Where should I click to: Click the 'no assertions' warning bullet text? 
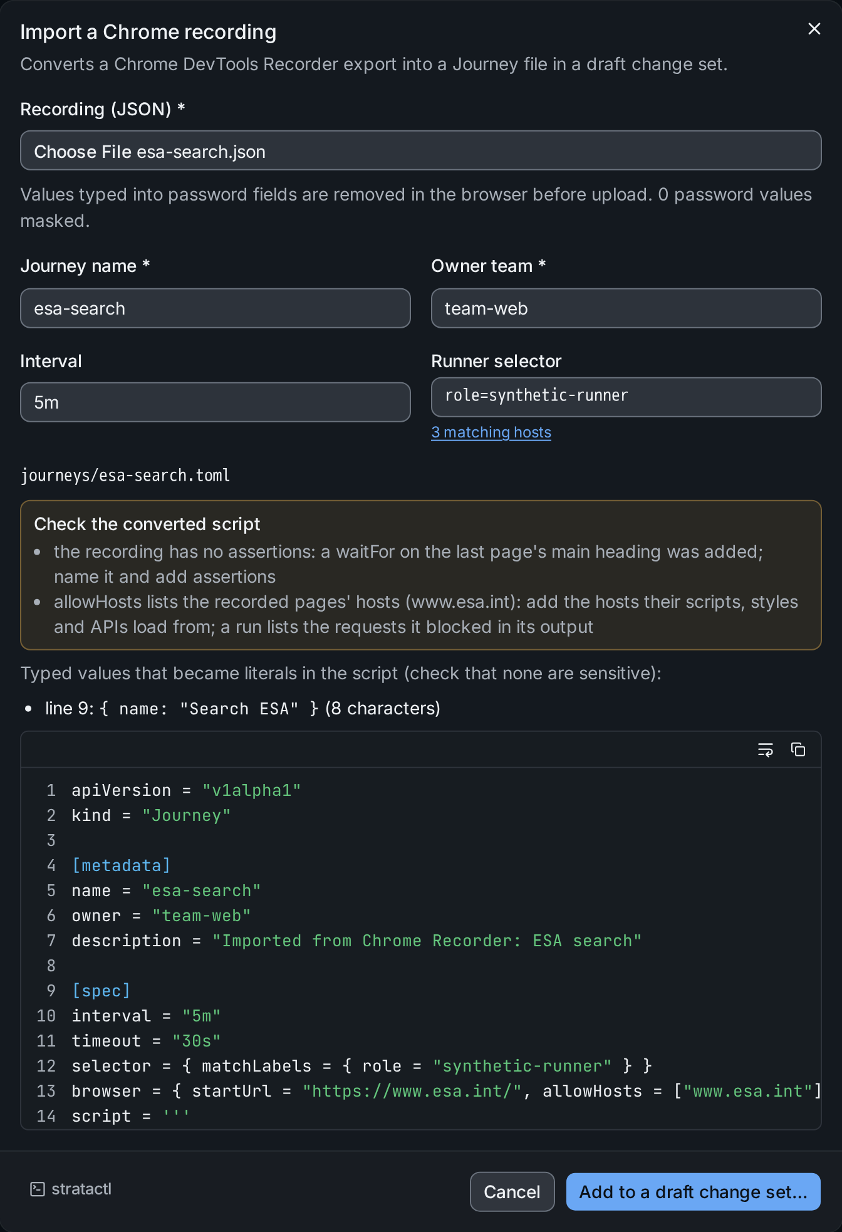click(x=408, y=564)
